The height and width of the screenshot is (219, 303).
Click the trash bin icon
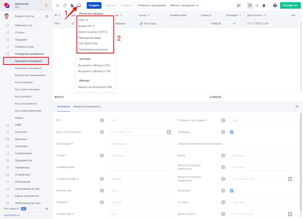pyautogui.click(x=264, y=6)
